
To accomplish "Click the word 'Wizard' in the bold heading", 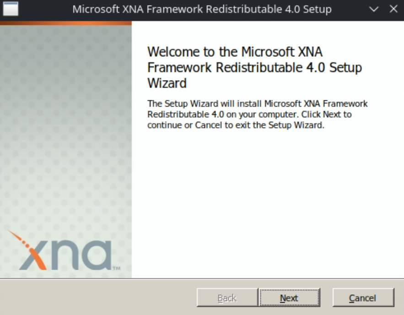I will [x=167, y=83].
